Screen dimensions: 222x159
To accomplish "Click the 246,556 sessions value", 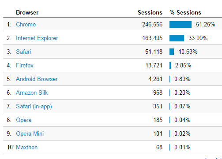I will (x=152, y=24).
